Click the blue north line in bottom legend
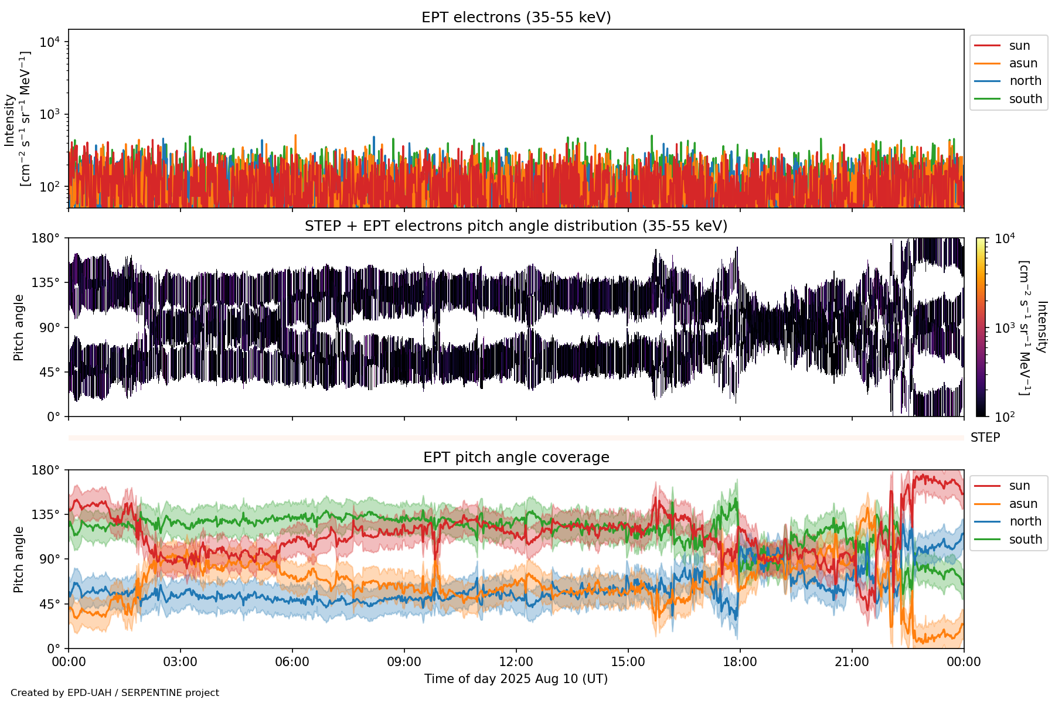 pyautogui.click(x=987, y=521)
